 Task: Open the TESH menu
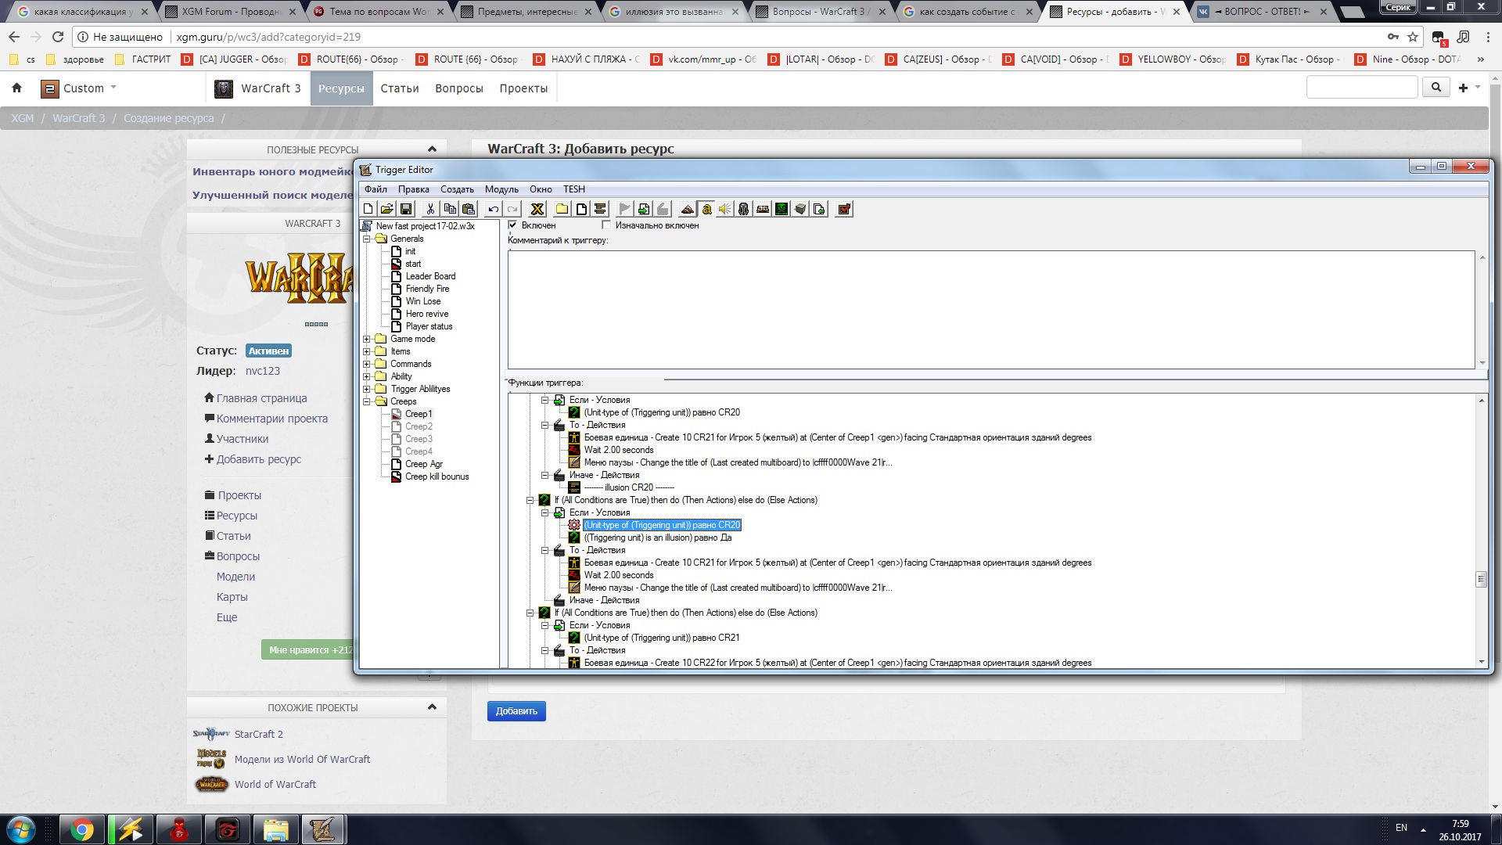point(574,189)
